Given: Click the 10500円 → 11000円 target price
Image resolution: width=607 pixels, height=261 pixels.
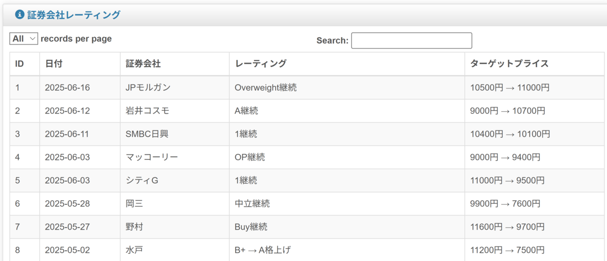Looking at the screenshot, I should [535, 88].
